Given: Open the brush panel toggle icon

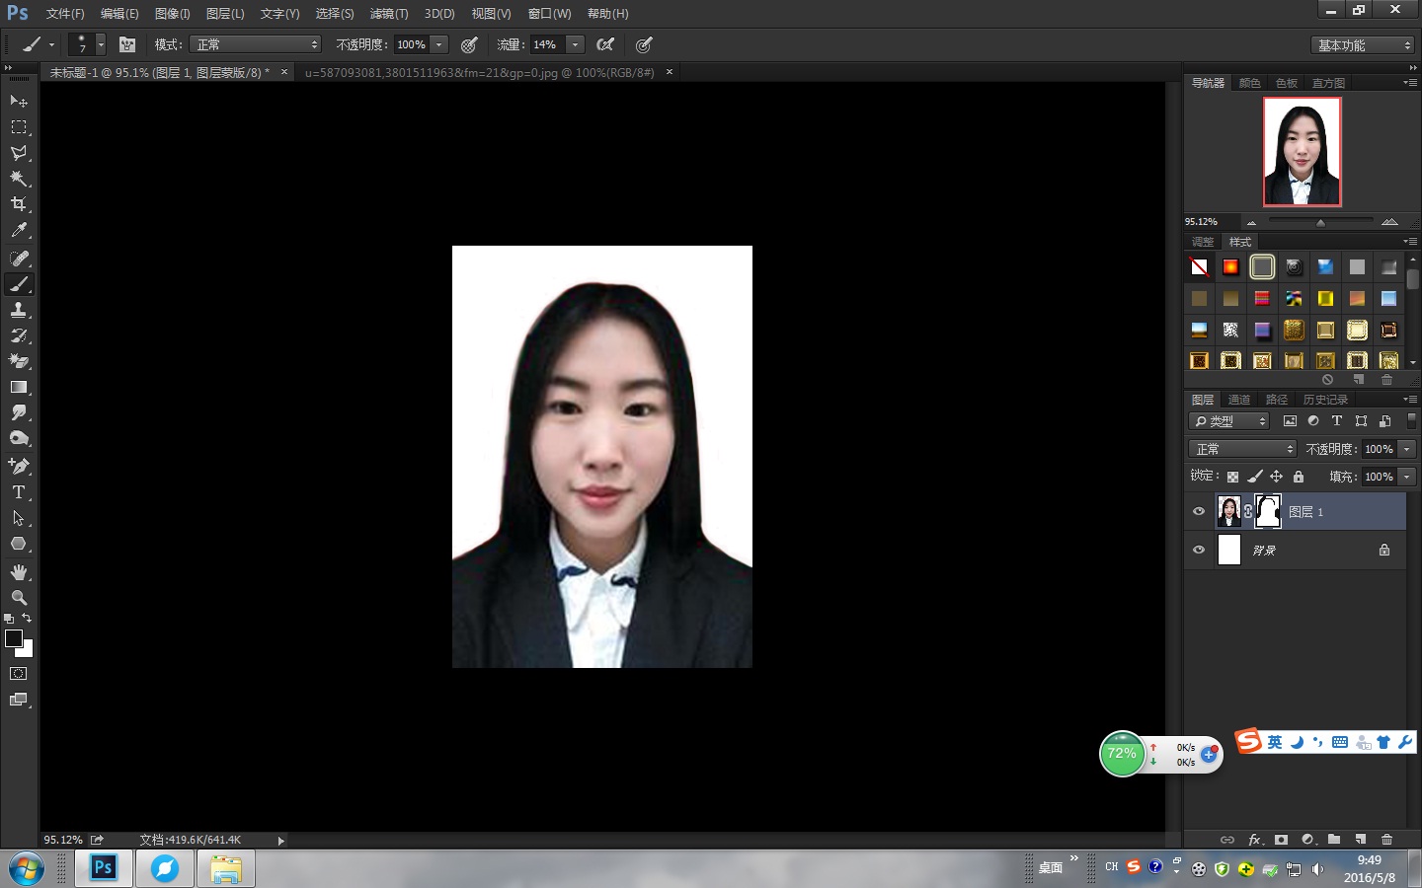Looking at the screenshot, I should click(127, 44).
